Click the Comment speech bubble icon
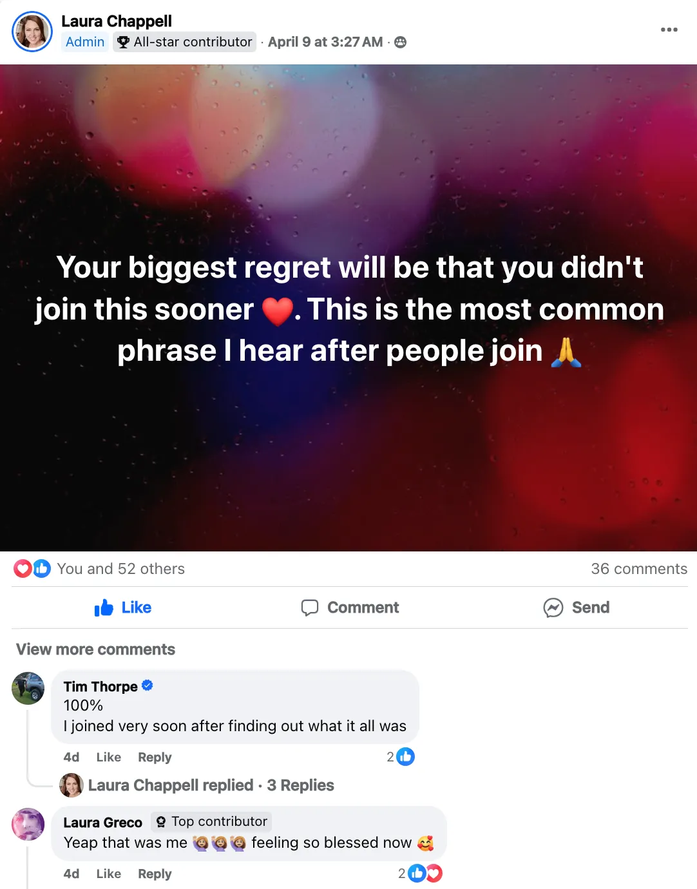 coord(310,607)
